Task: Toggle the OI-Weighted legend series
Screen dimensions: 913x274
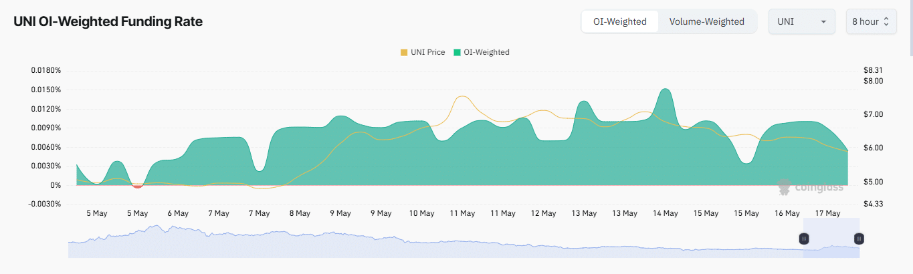Action: point(481,52)
